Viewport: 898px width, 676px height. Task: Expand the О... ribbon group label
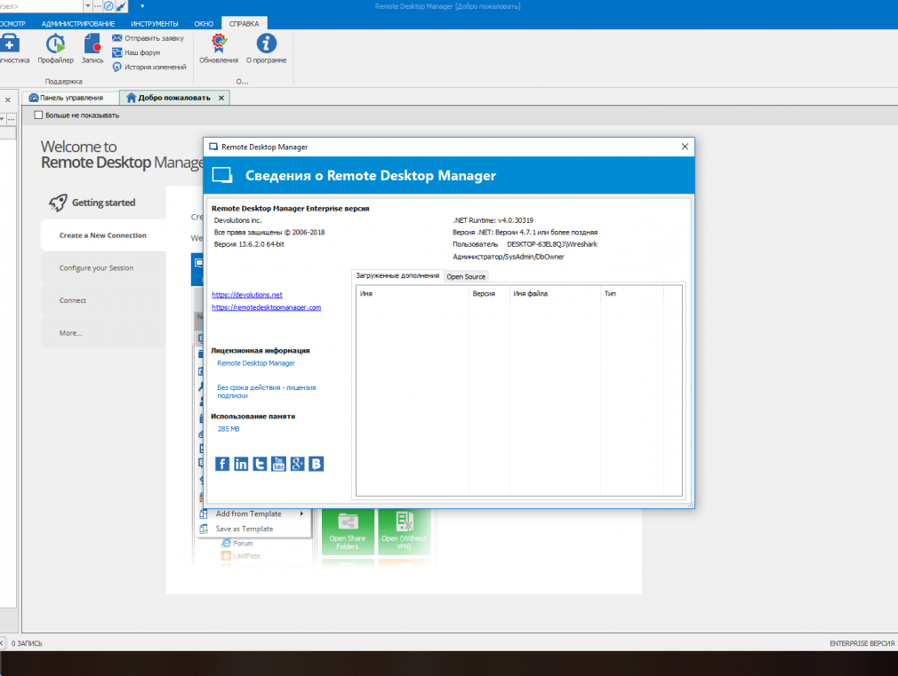(x=242, y=82)
